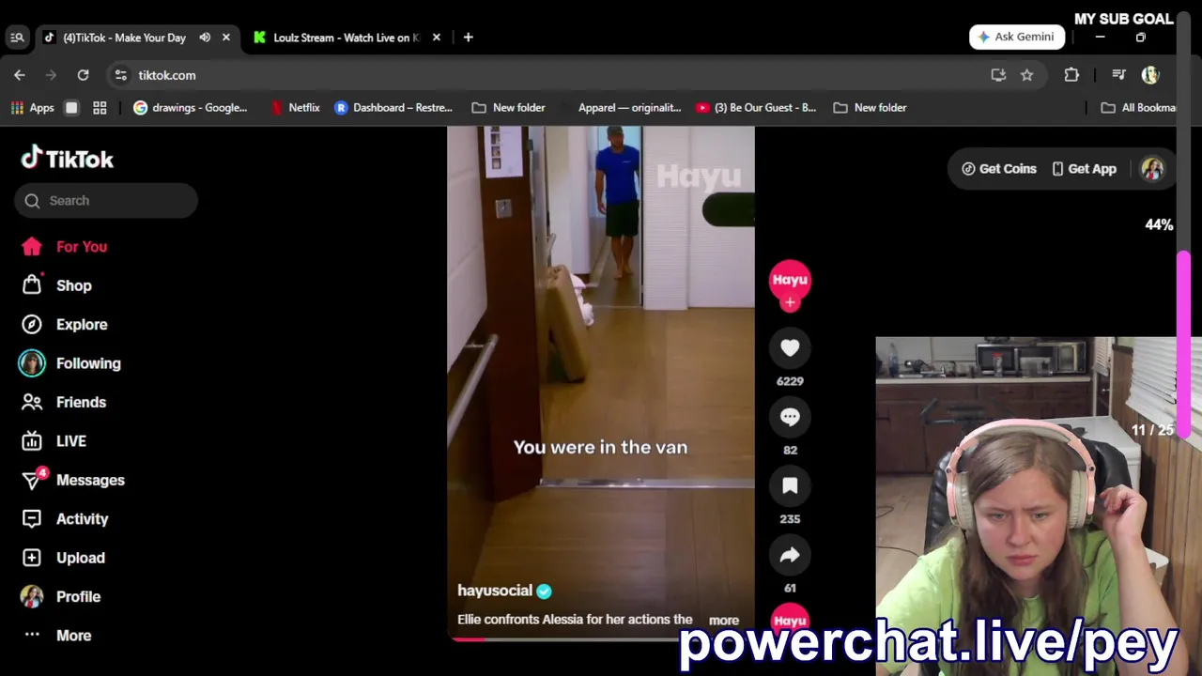This screenshot has height=676, width=1202.
Task: Open the Dashboard Restre bookmark
Action: [393, 108]
